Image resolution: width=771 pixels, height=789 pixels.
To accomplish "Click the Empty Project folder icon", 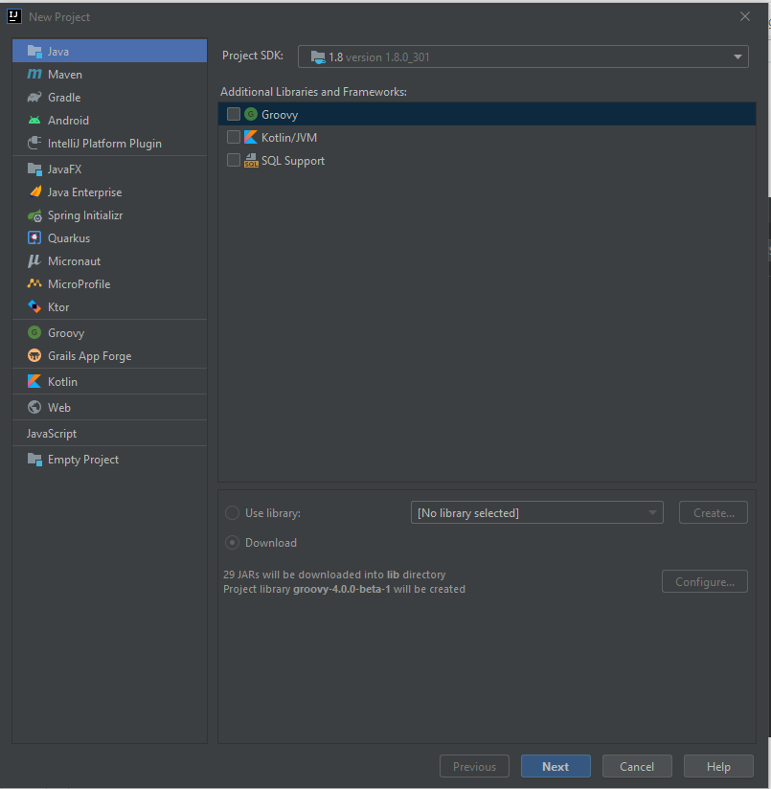I will click(34, 459).
